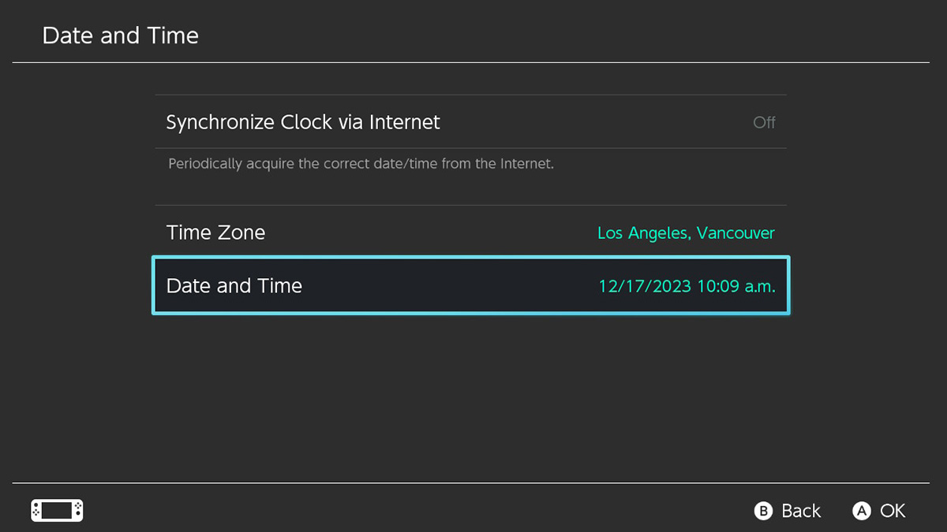The image size is (947, 532).
Task: Click the Off status of clock sync
Action: tap(764, 123)
